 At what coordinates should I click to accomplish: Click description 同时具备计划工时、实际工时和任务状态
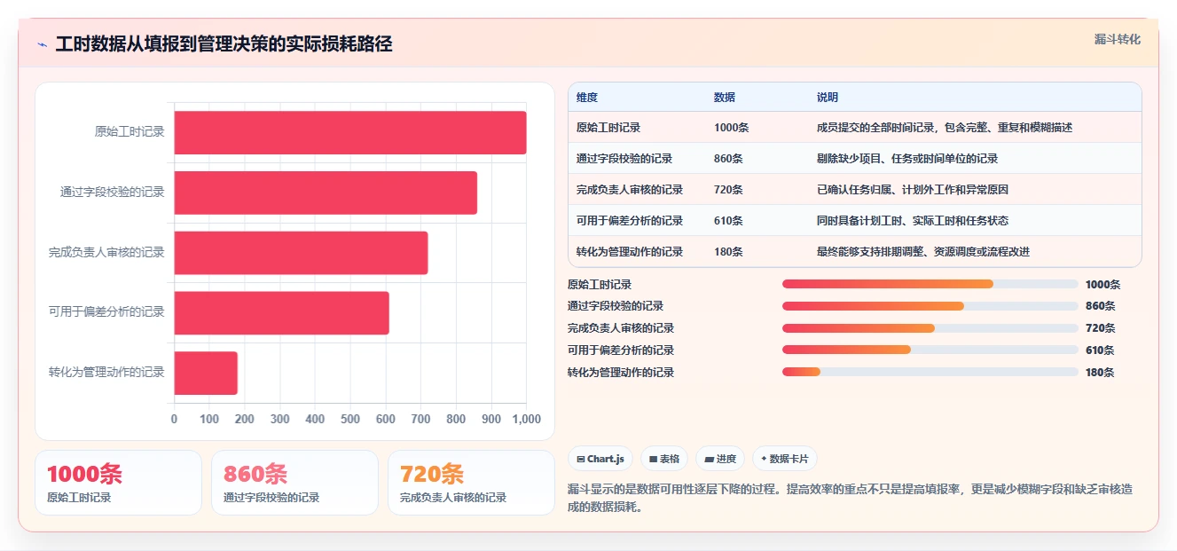coord(913,221)
